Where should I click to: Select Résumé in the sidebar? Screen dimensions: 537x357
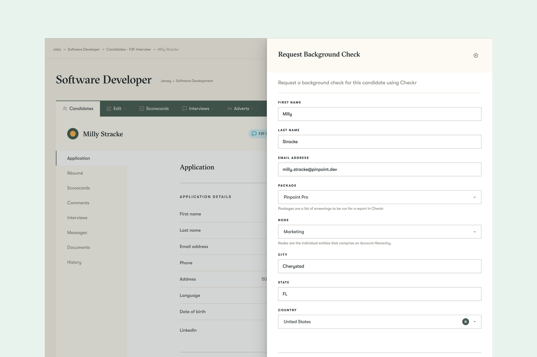tap(75, 173)
